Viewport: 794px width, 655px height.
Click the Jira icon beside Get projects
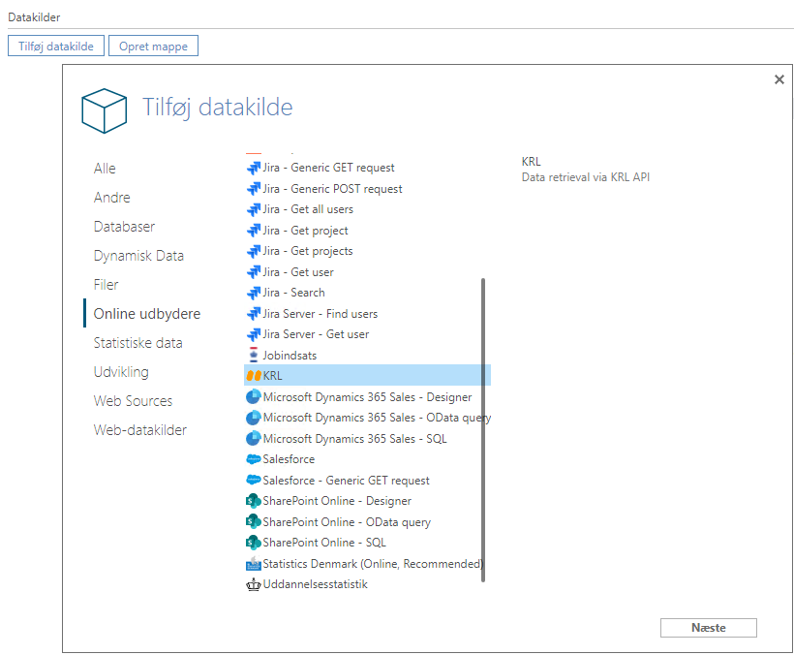253,251
